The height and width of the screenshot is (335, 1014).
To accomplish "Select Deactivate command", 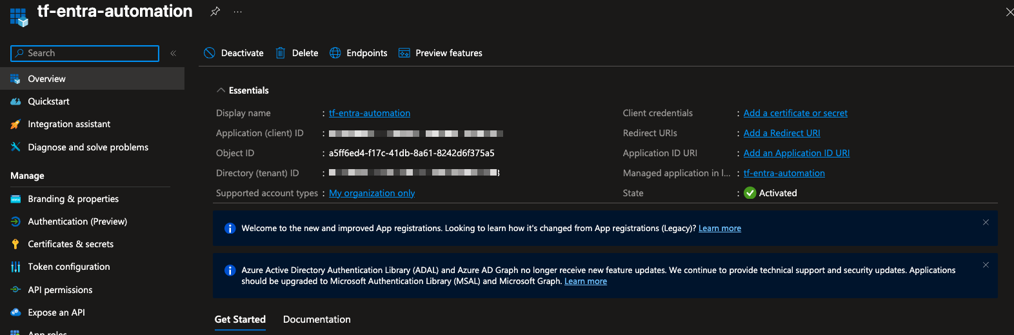I will coord(234,53).
